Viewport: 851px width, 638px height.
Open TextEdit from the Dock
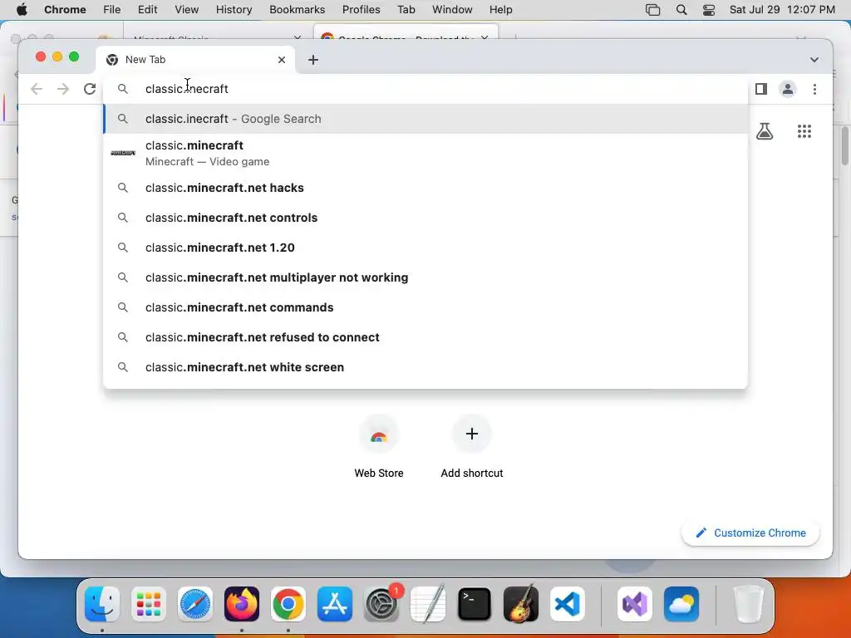pos(428,604)
